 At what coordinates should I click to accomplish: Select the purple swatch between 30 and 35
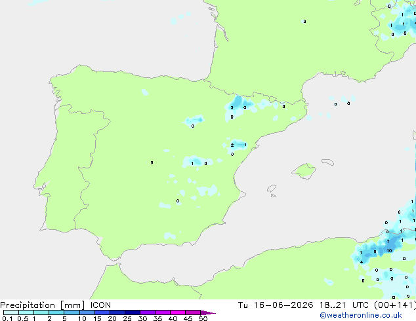[148, 312]
